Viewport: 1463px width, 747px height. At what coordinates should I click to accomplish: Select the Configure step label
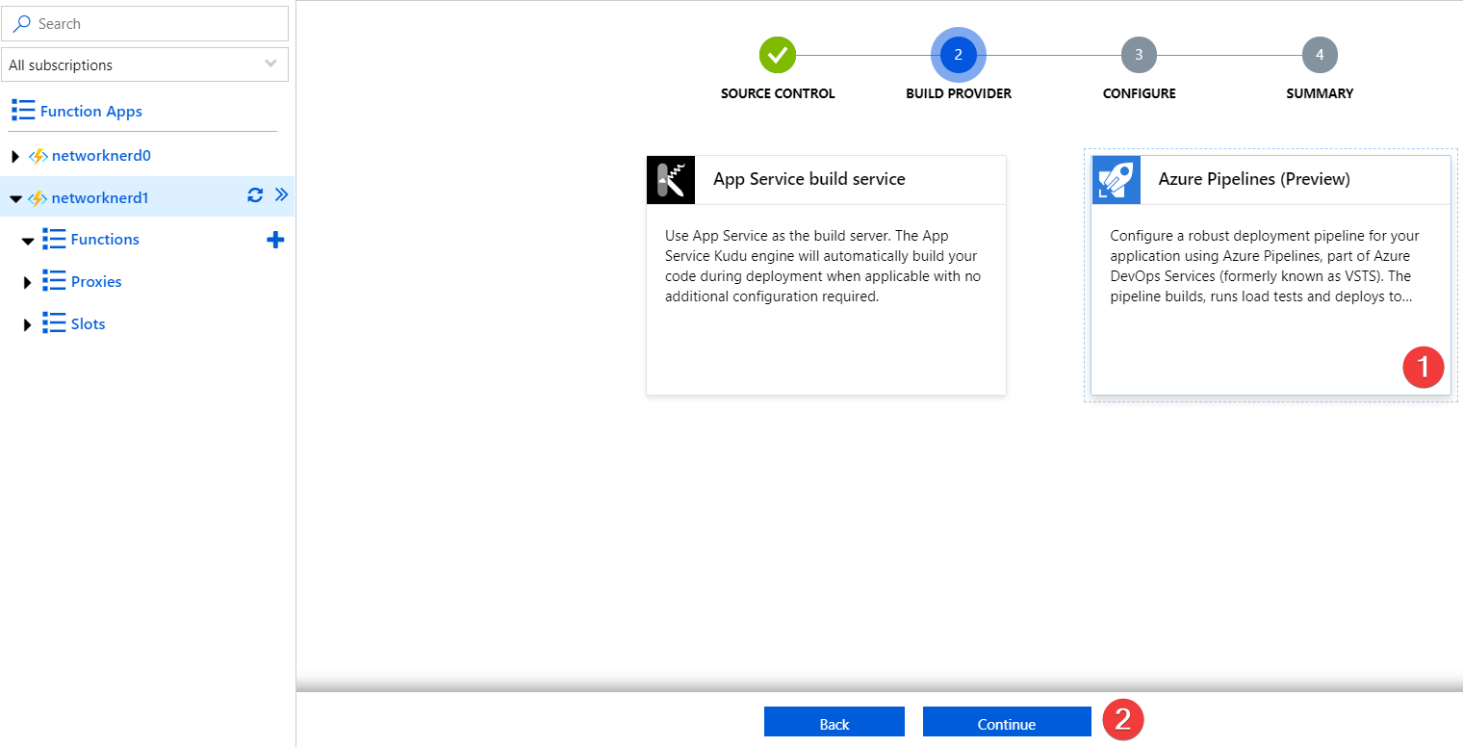(1140, 93)
